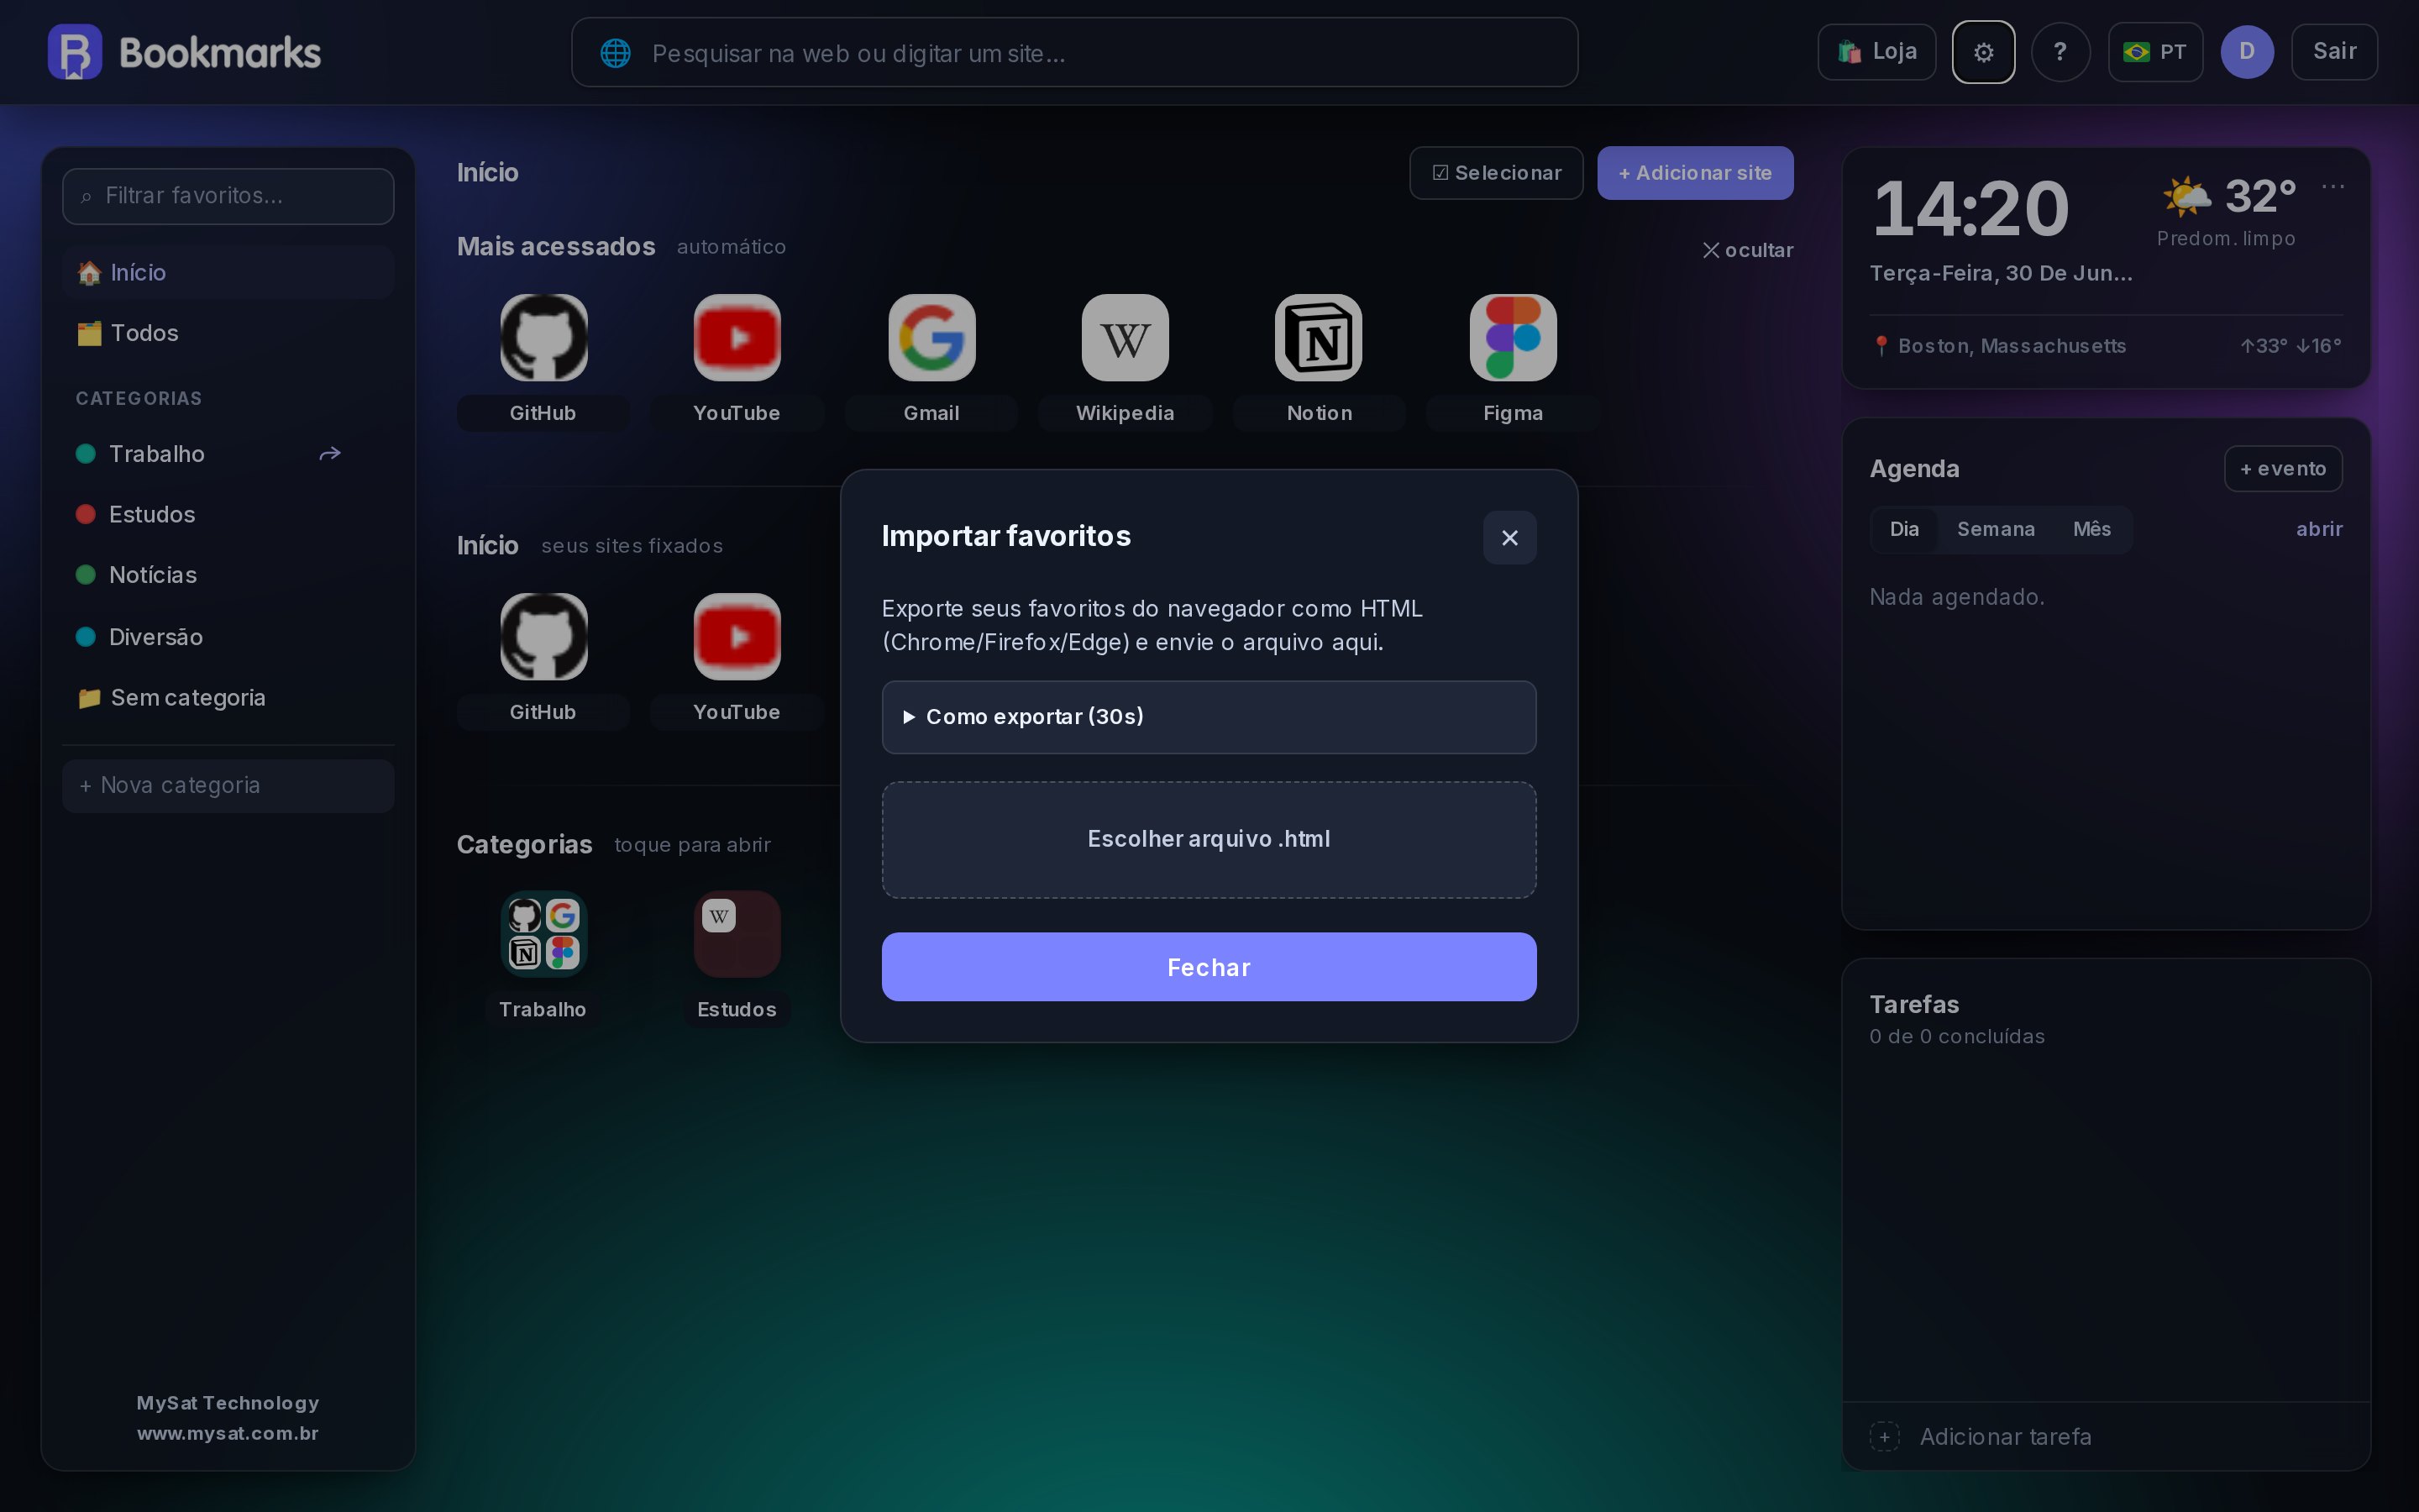Click the empty task checkbox in Adicionar tarefa
The image size is (2419, 1512).
(x=1884, y=1437)
